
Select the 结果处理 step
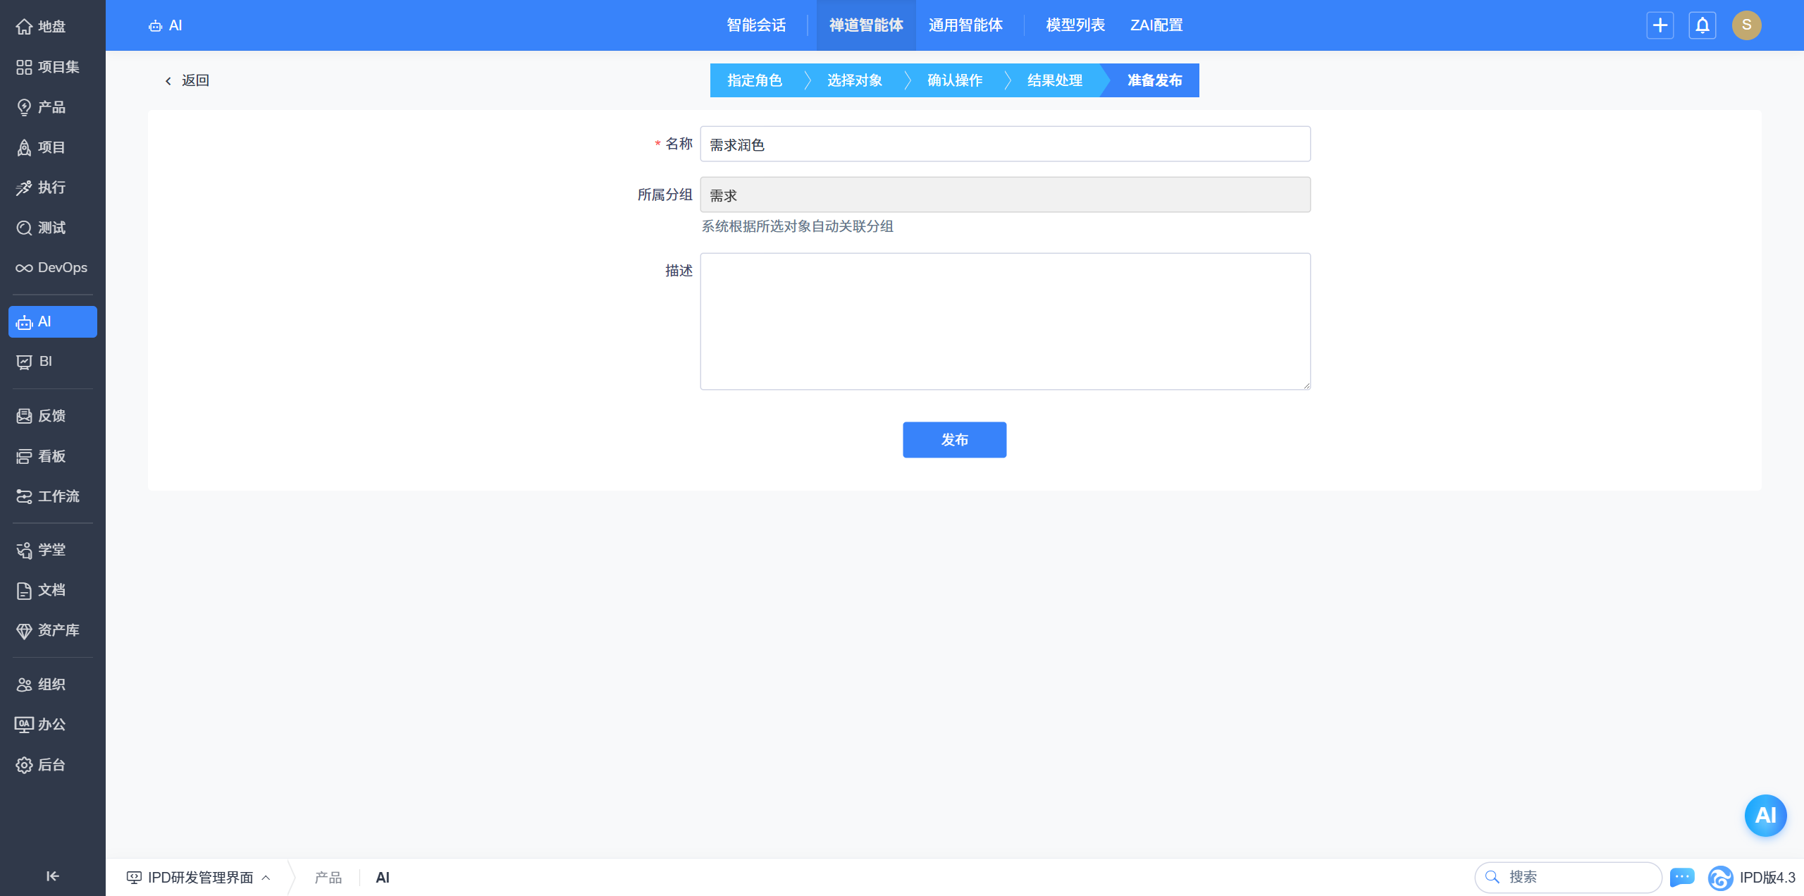click(1054, 80)
